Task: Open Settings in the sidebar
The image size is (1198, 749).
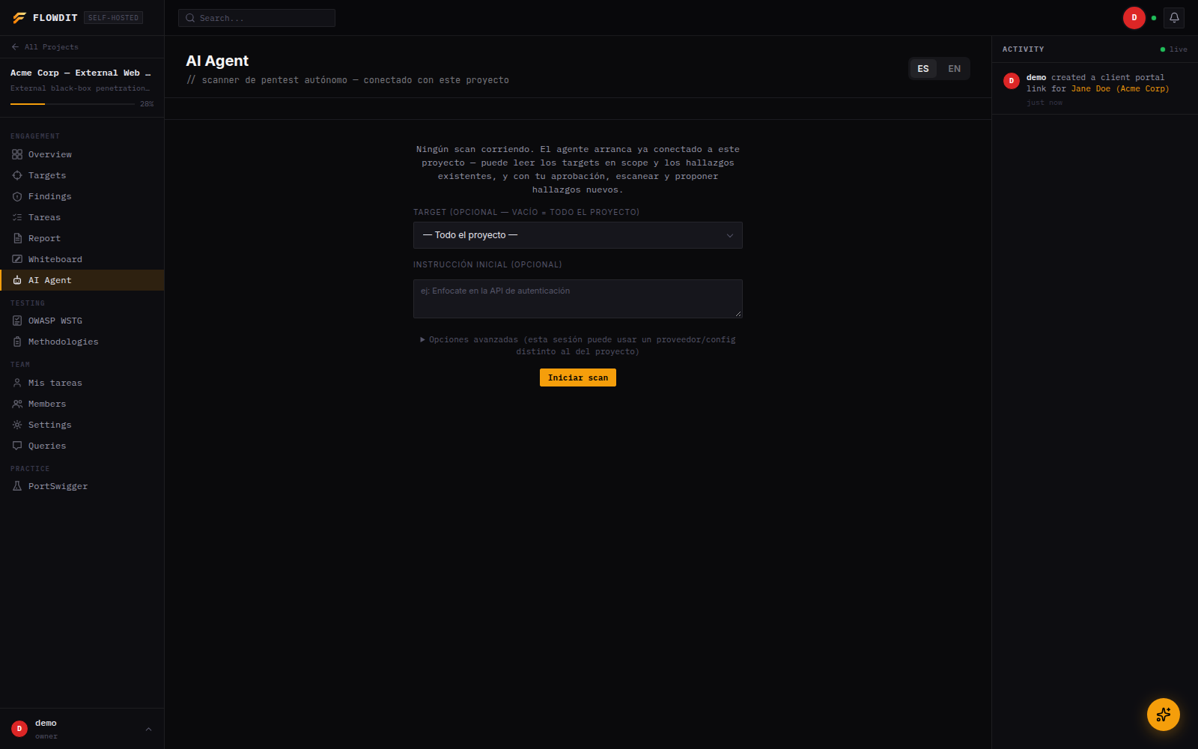Action: (x=82, y=425)
